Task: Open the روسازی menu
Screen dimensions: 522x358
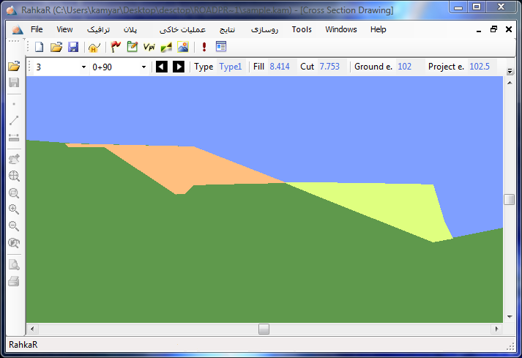Action: (x=264, y=29)
